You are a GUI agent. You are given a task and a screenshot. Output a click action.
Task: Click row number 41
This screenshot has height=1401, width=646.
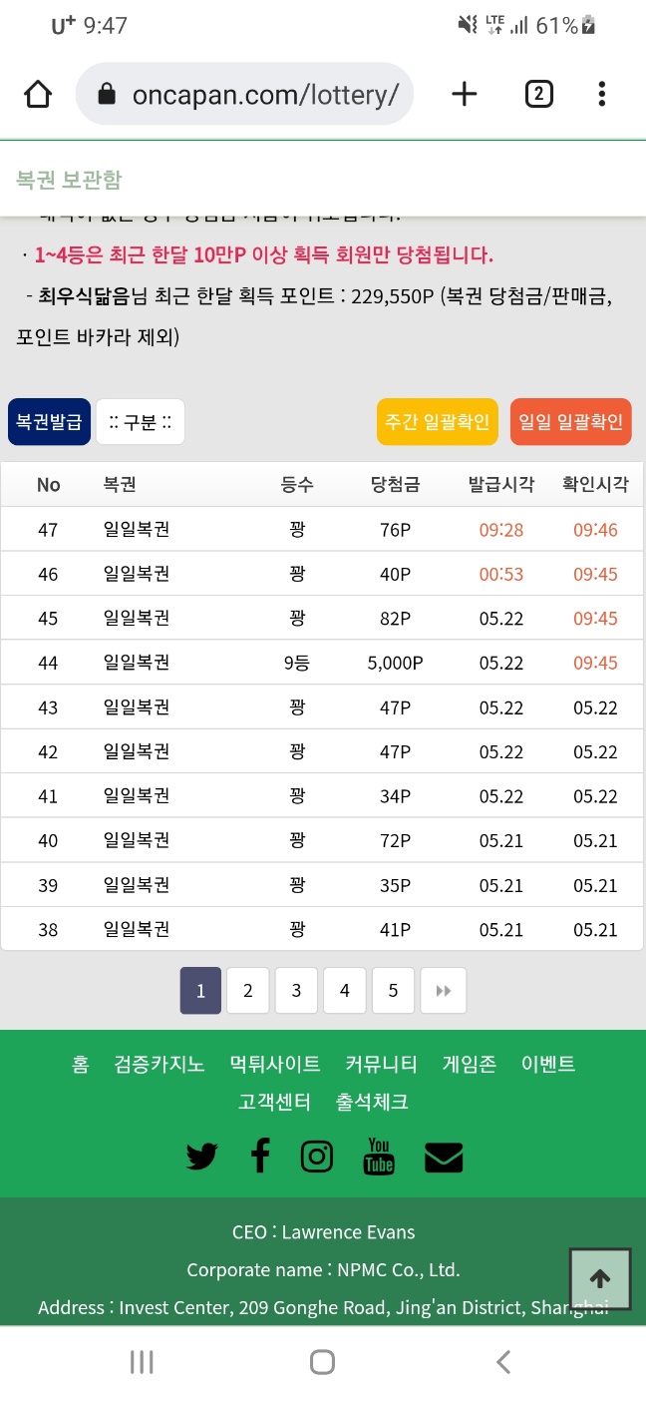pos(48,796)
